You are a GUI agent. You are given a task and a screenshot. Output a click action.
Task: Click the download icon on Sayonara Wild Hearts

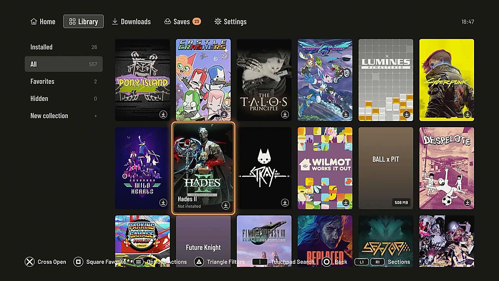(163, 203)
